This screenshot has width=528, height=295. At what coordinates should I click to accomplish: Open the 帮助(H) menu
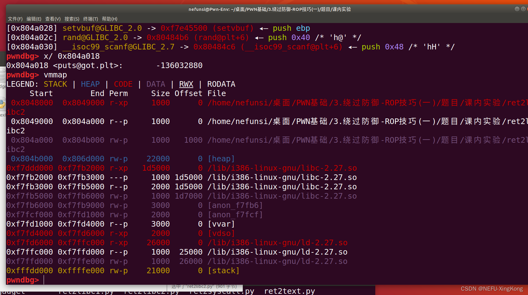(109, 19)
